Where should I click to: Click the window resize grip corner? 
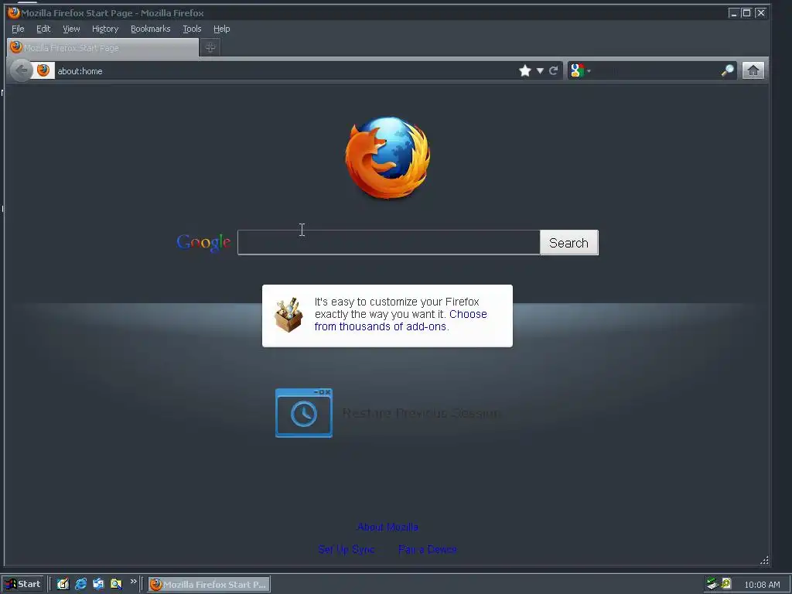pos(764,560)
